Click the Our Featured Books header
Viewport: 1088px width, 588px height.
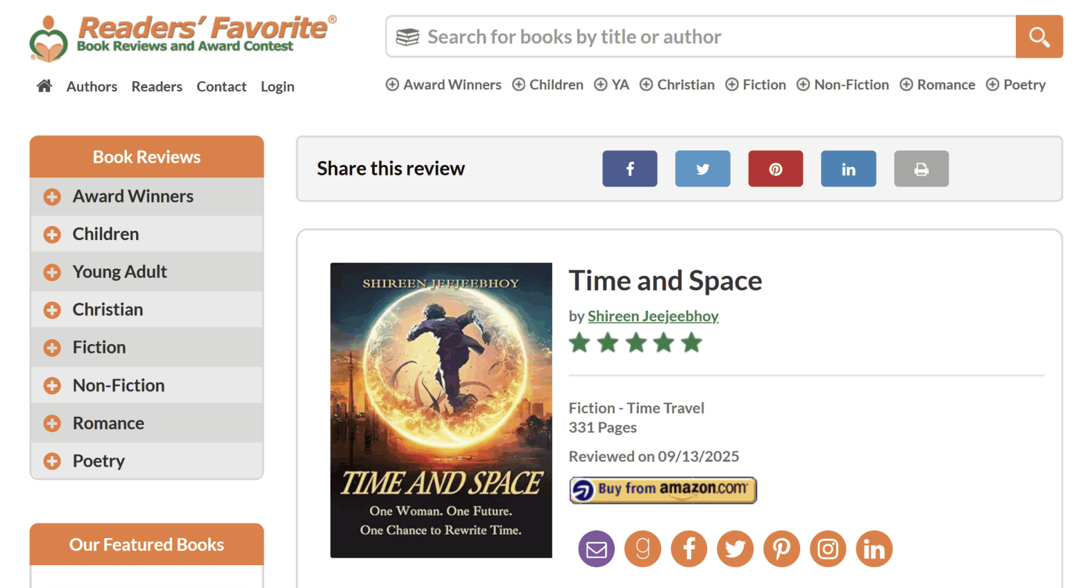point(146,544)
